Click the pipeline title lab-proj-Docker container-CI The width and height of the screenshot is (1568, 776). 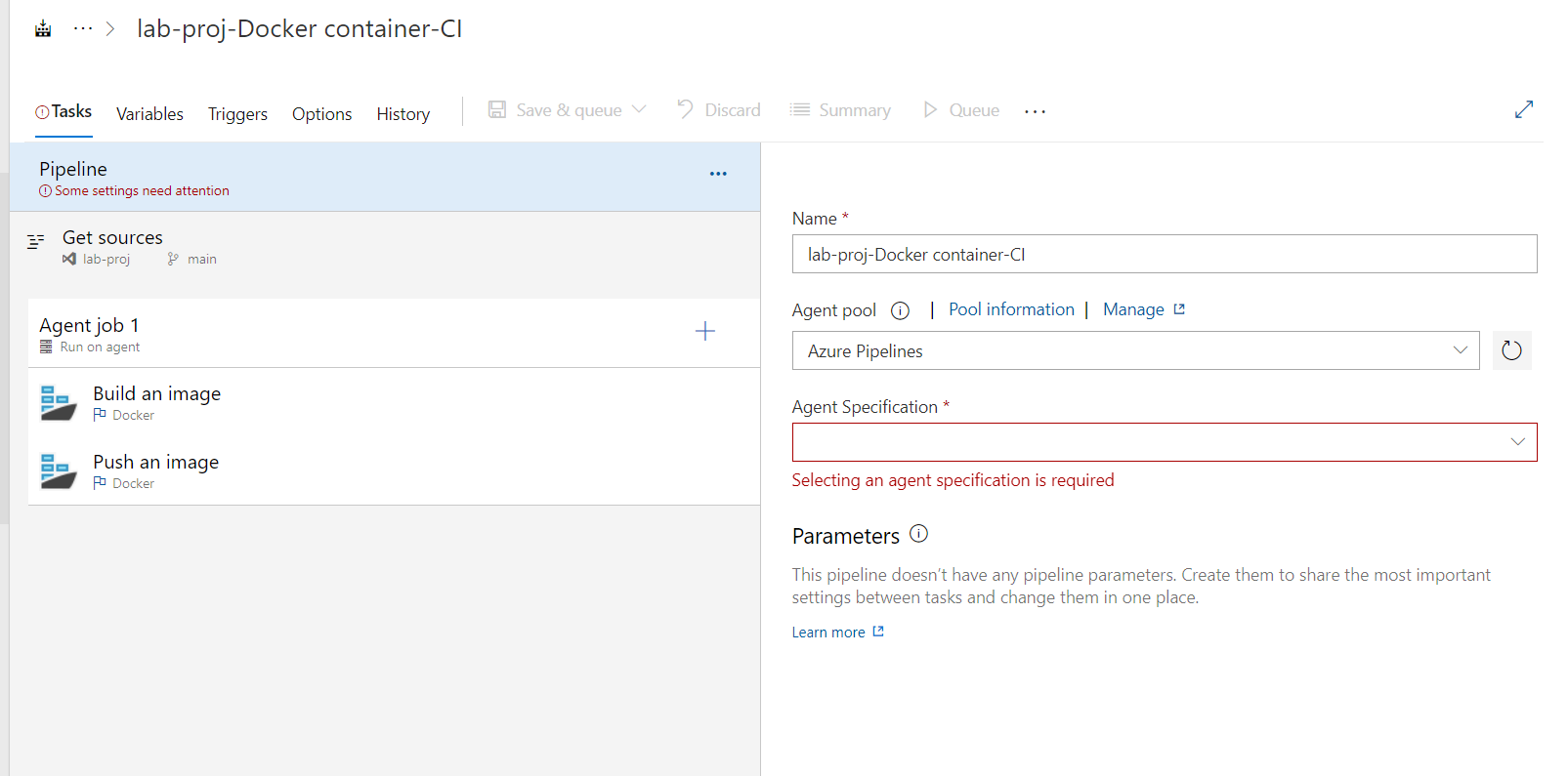point(299,29)
